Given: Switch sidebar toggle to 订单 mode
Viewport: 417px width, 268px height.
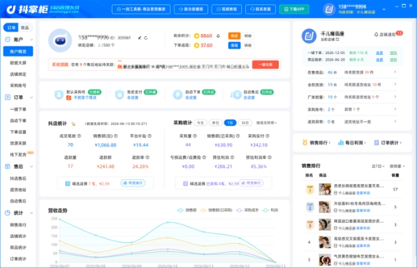Looking at the screenshot, I should tap(11, 28).
